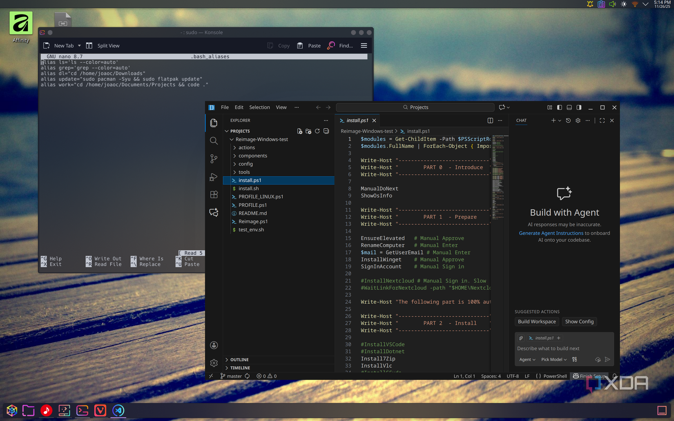This screenshot has height=421, width=674.
Task: Open the Selection menu
Action: pos(259,107)
